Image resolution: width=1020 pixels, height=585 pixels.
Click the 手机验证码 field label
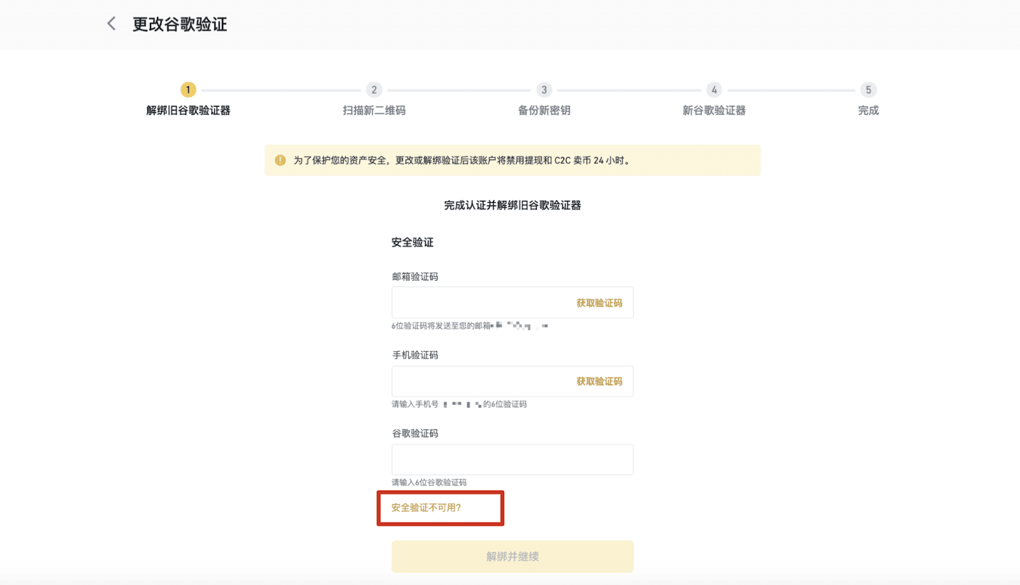tap(415, 355)
